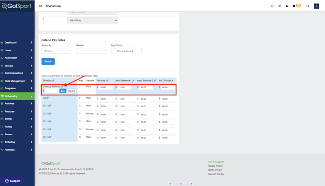Viewport: 325px width, 186px height.
Task: Open the mail envelope icon with badge
Action: click(294, 6)
